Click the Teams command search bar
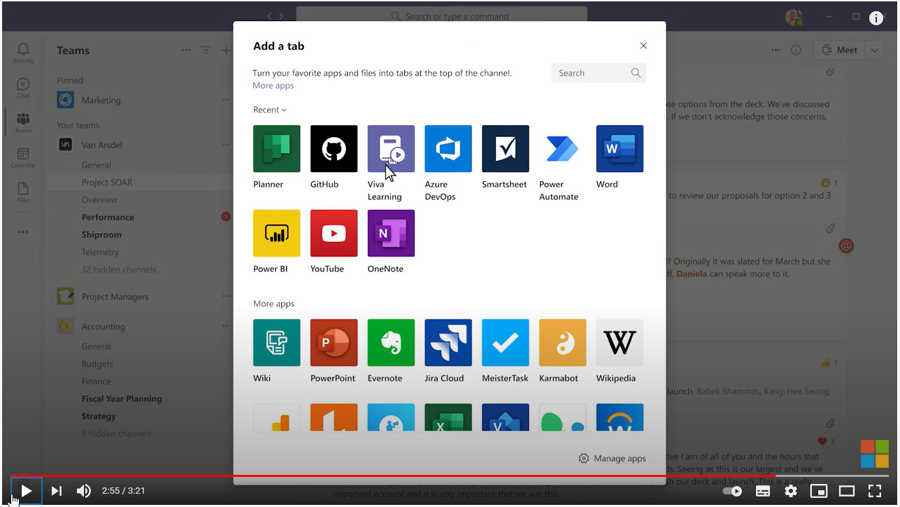The image size is (900, 507). 442,15
